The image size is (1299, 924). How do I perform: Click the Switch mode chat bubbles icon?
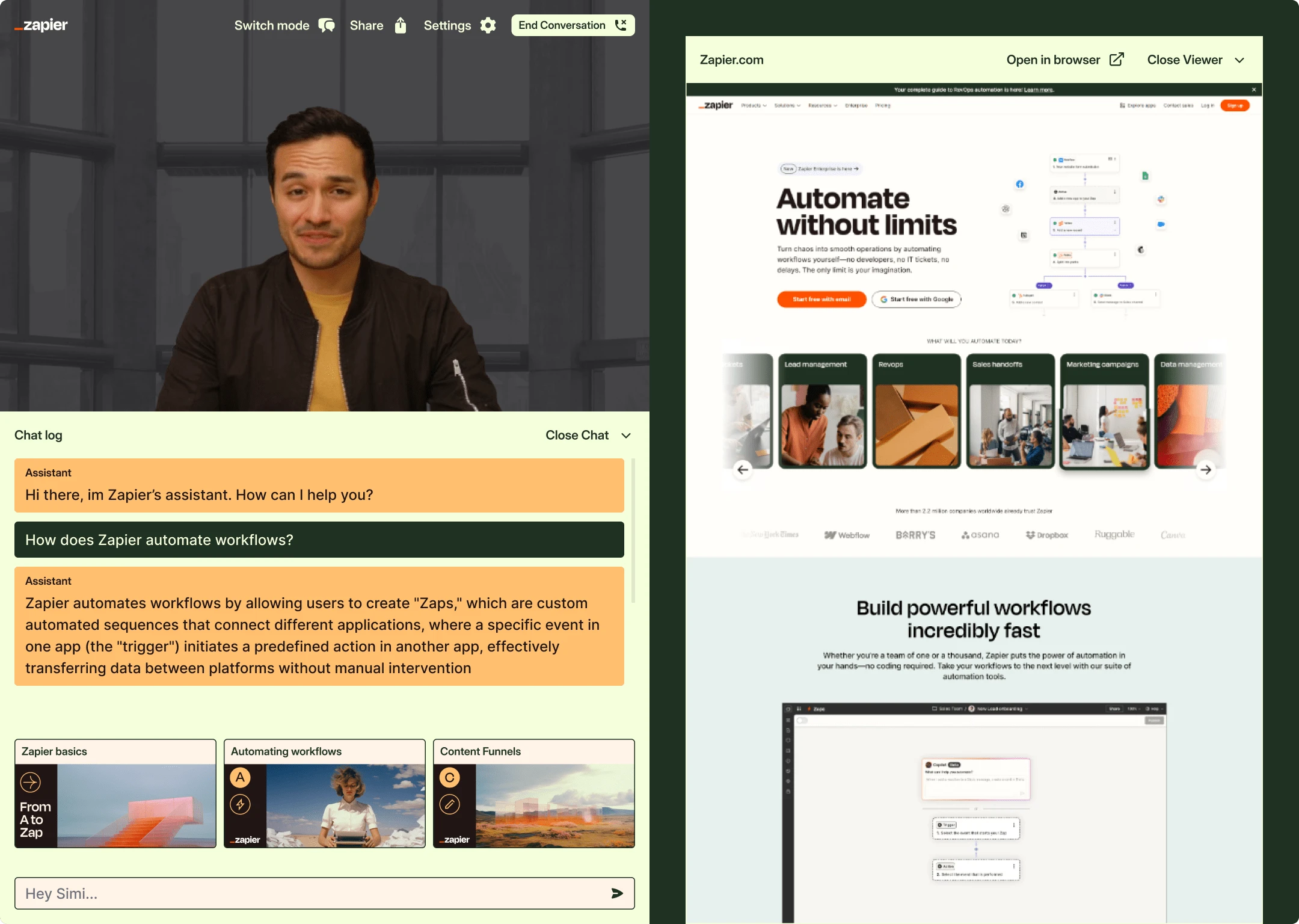point(327,25)
